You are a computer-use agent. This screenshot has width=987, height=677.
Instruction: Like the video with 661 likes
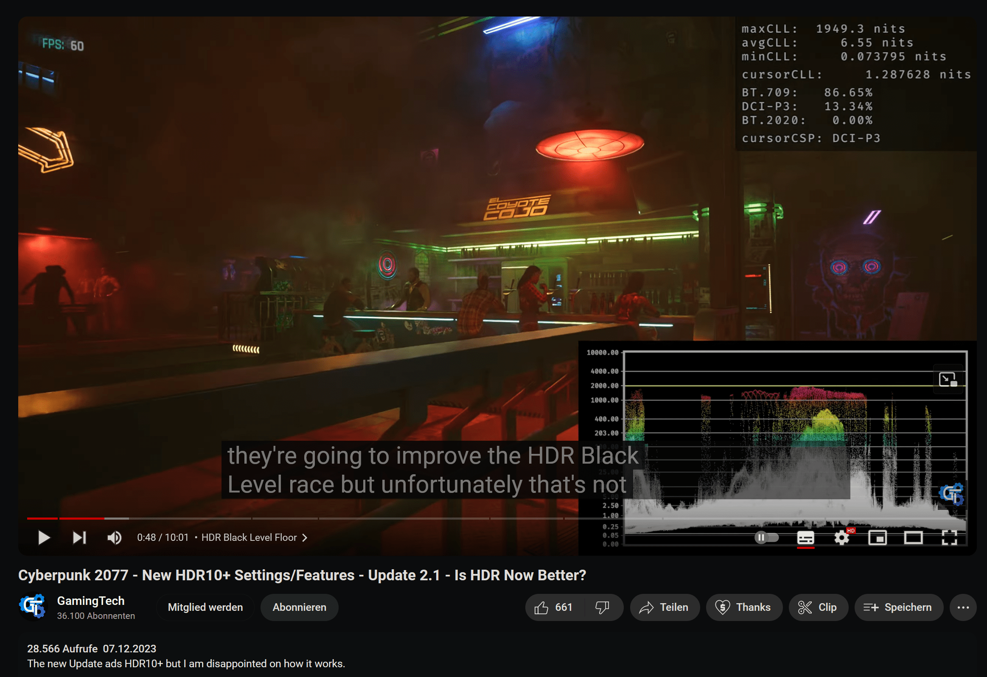[x=554, y=607]
